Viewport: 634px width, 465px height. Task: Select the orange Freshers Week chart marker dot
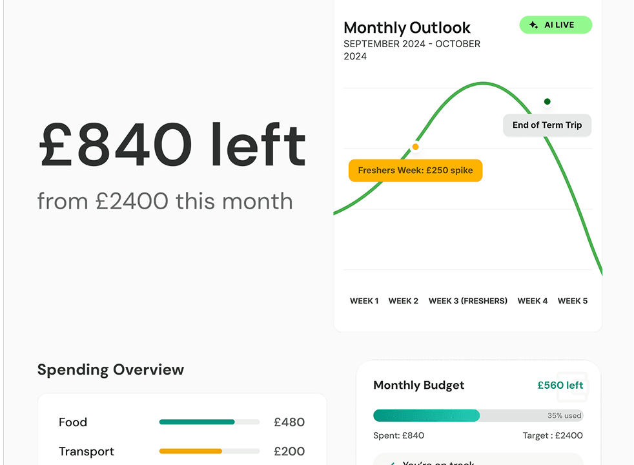click(x=415, y=147)
